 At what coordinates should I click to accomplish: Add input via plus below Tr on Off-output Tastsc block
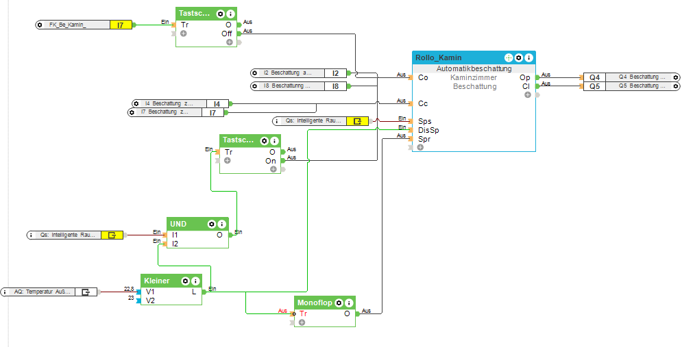tap(184, 34)
